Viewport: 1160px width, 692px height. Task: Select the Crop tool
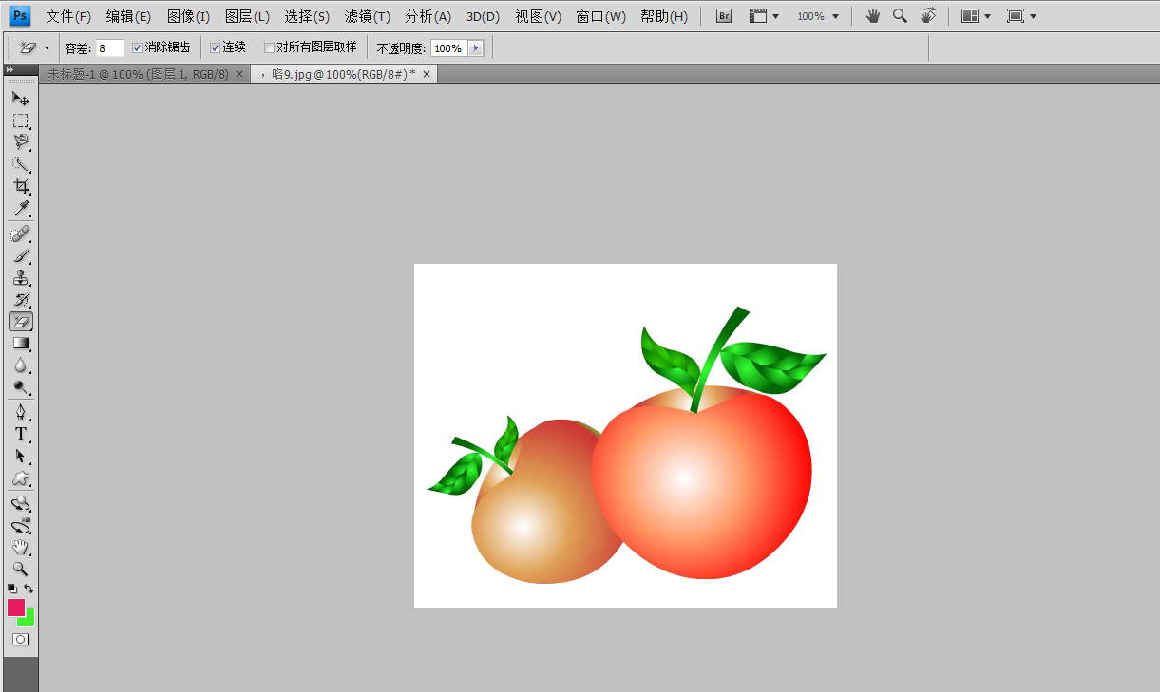tap(20, 186)
